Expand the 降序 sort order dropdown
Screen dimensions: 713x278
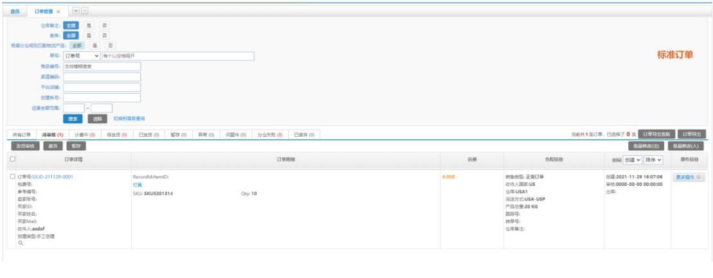click(x=653, y=159)
